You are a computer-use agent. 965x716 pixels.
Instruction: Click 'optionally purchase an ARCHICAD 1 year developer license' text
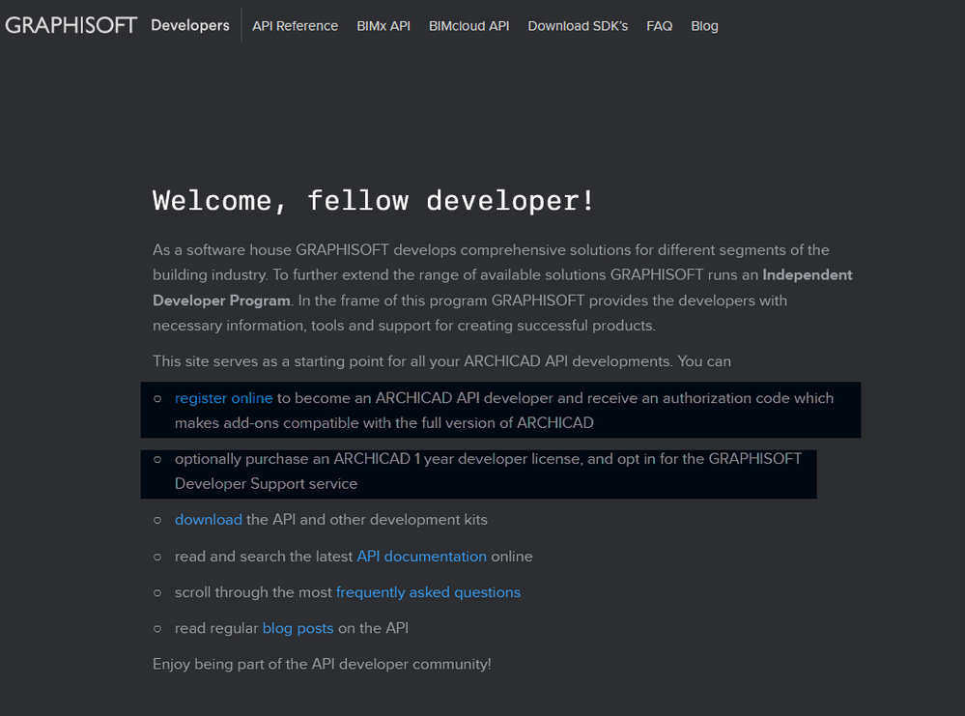(x=379, y=459)
